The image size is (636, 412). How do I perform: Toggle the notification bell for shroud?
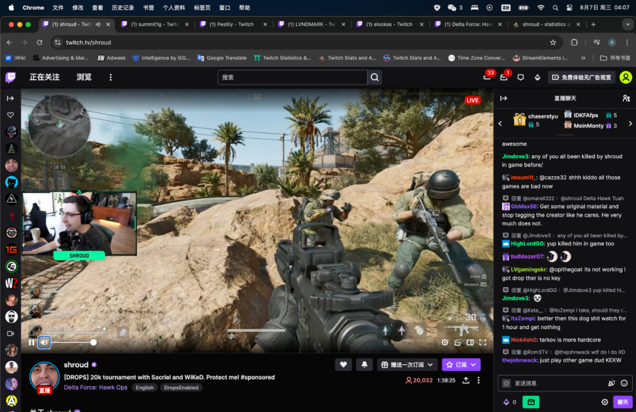click(x=365, y=364)
